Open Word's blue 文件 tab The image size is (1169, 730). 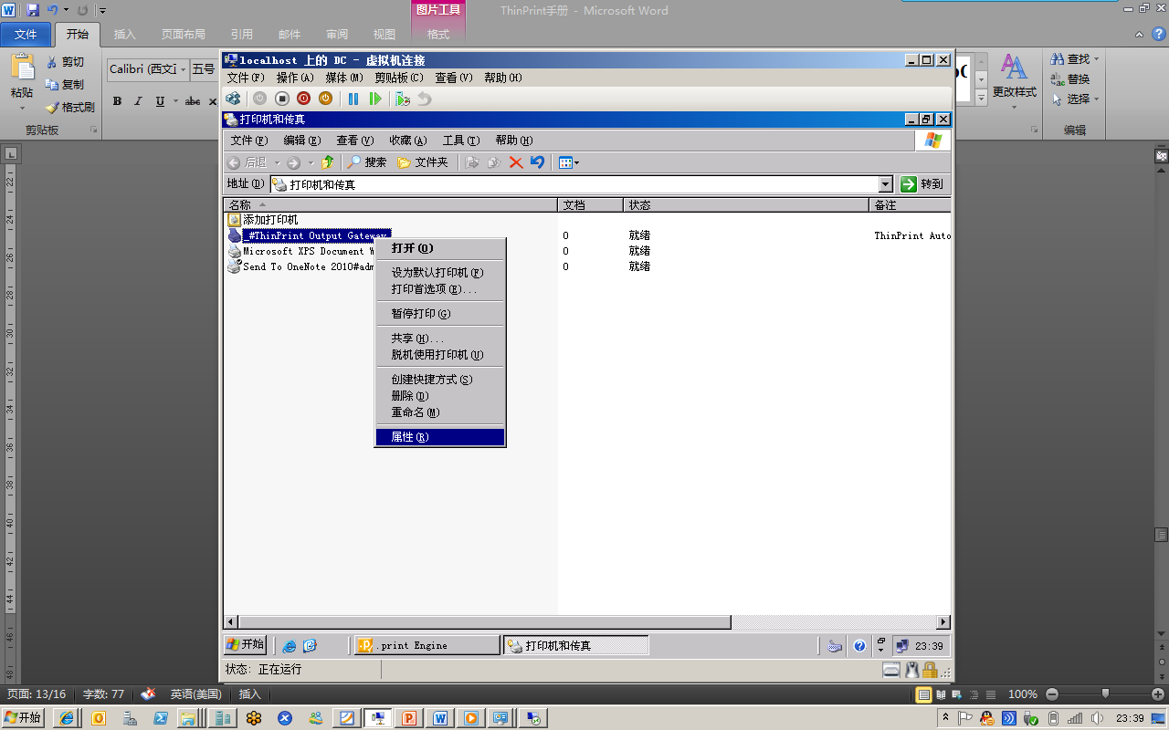[x=26, y=35]
